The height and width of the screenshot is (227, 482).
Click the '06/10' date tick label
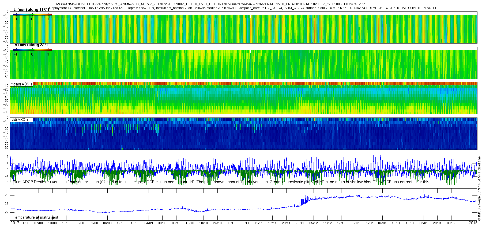[x=176, y=223]
